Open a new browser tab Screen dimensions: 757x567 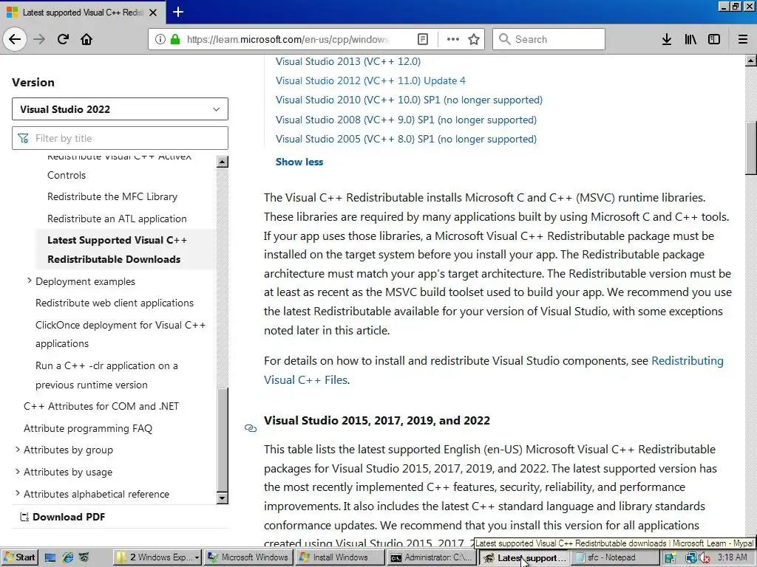177,12
